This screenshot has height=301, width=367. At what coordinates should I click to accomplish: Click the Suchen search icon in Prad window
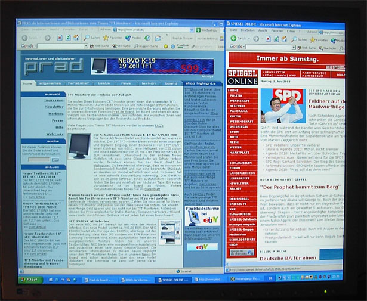(x=87, y=38)
